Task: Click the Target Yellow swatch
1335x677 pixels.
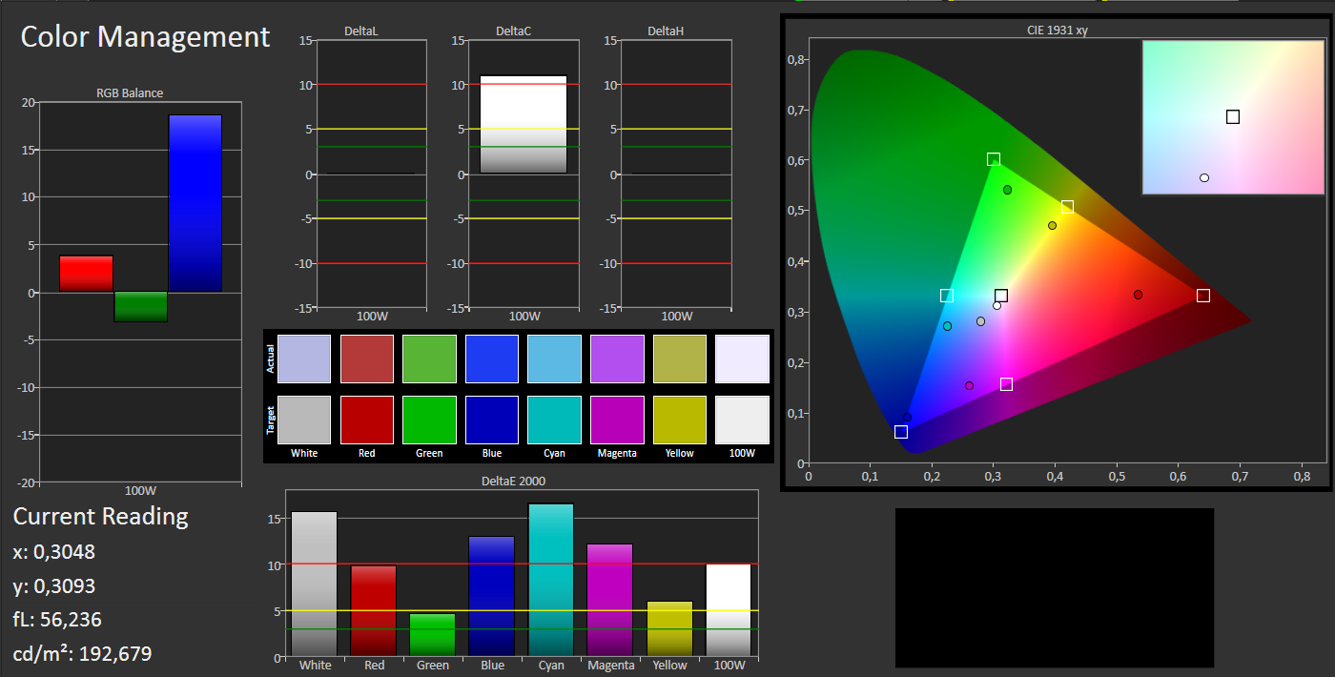Action: coord(680,420)
